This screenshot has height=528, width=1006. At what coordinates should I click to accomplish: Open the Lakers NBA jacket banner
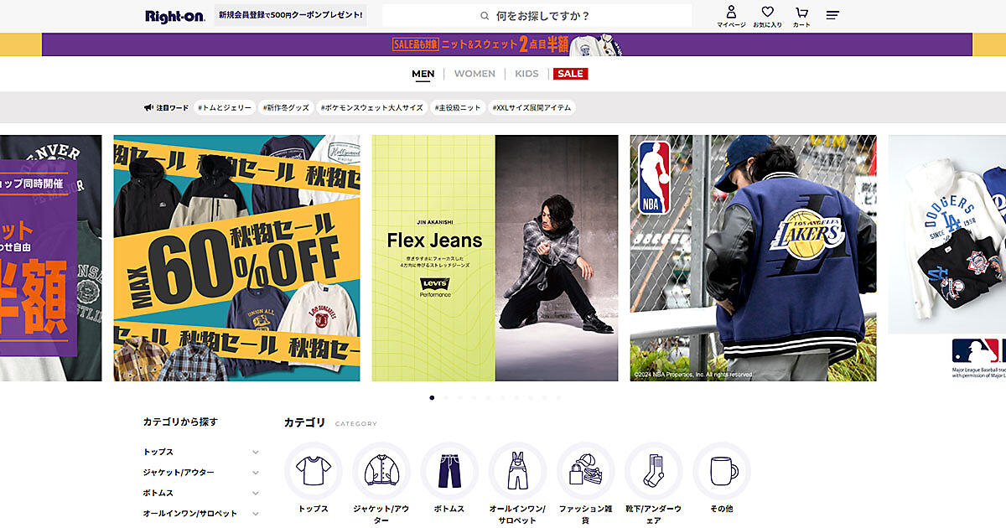coord(753,258)
